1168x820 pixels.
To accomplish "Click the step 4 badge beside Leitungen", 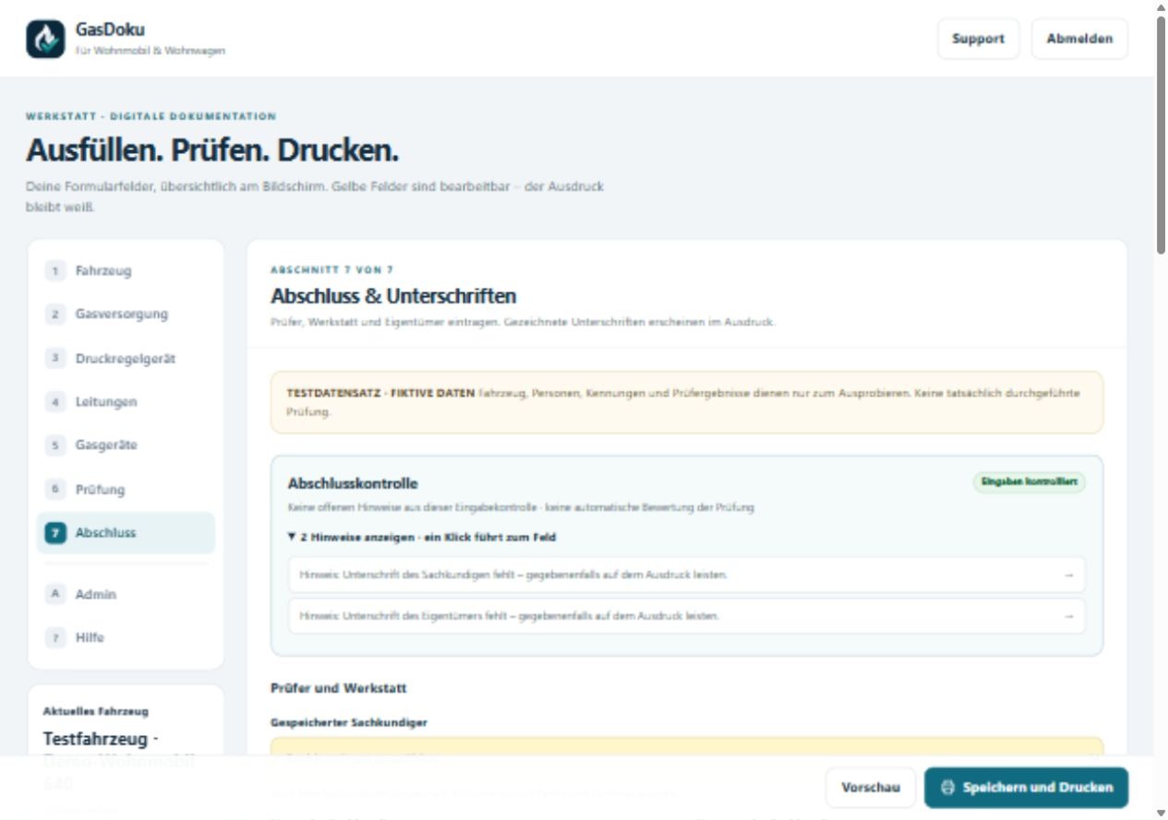I will [55, 402].
